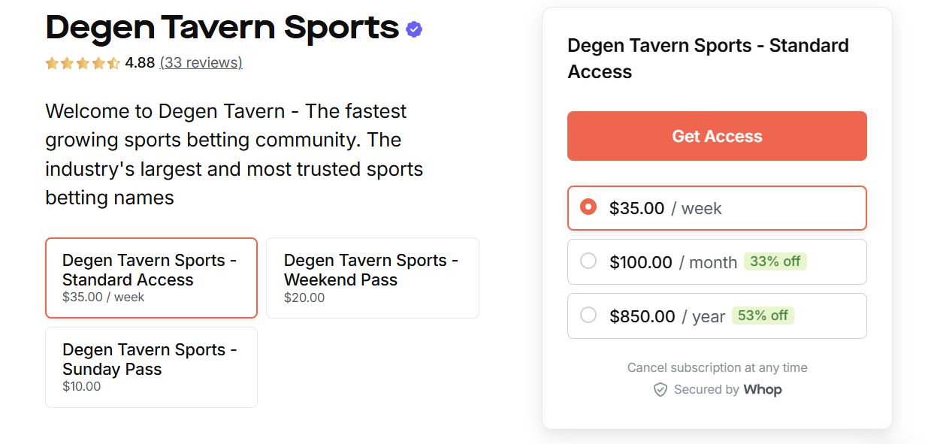Open the 33 reviews link
Screen dimensions: 928x444
[x=201, y=63]
